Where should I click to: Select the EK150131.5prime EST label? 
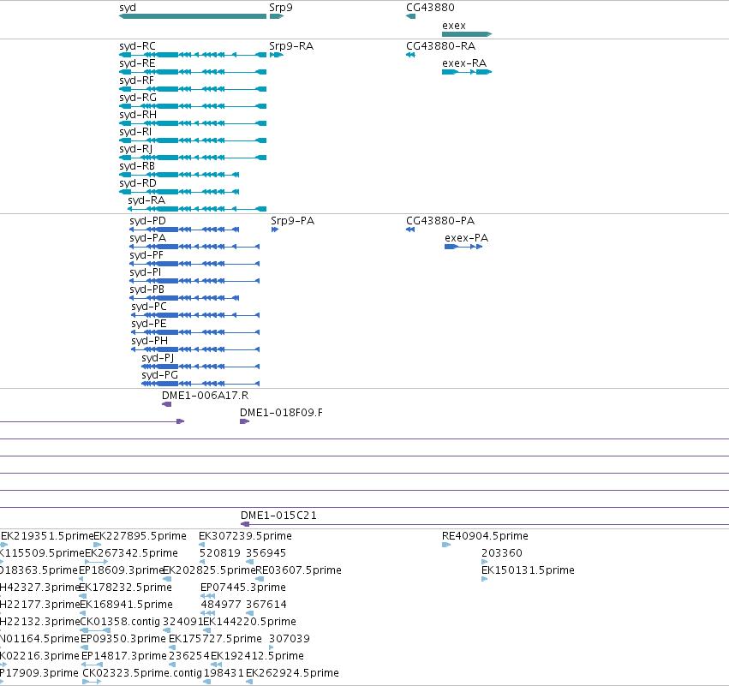[529, 570]
